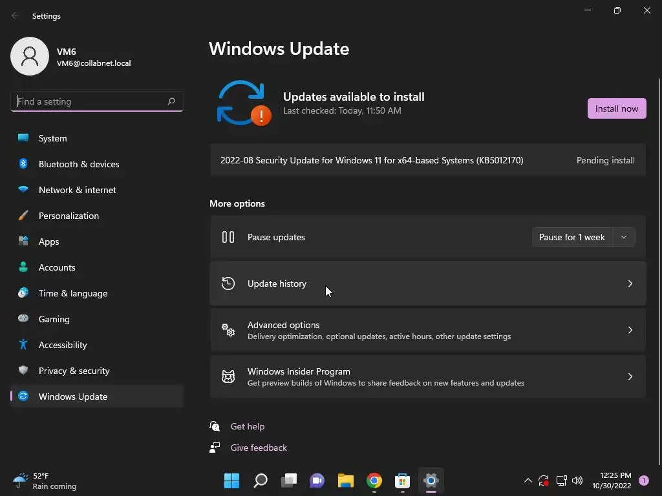The image size is (662, 496).
Task: Open Bluetooth & devices category
Action: pyautogui.click(x=97, y=163)
